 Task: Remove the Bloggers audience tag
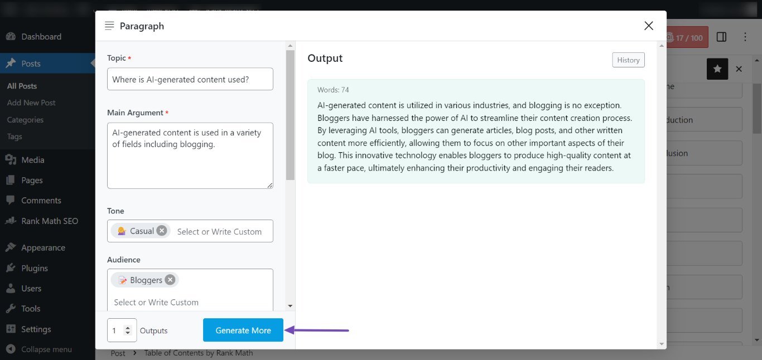point(170,280)
